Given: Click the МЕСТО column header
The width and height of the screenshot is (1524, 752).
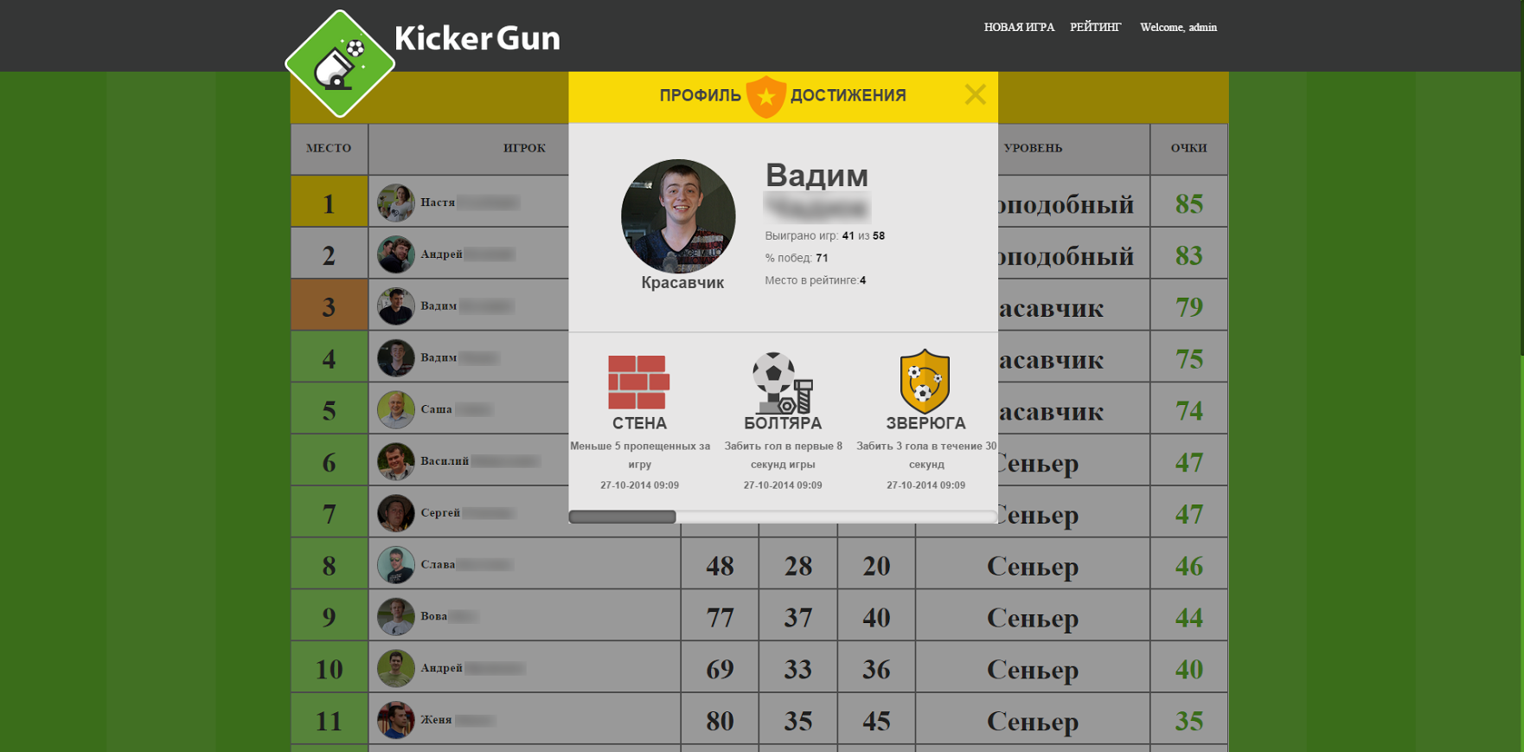Looking at the screenshot, I should [329, 148].
